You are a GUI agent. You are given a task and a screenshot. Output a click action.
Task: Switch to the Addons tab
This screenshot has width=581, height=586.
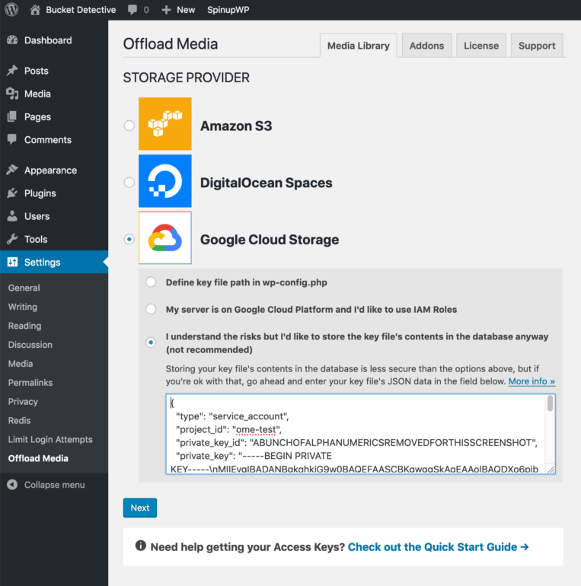pos(426,46)
